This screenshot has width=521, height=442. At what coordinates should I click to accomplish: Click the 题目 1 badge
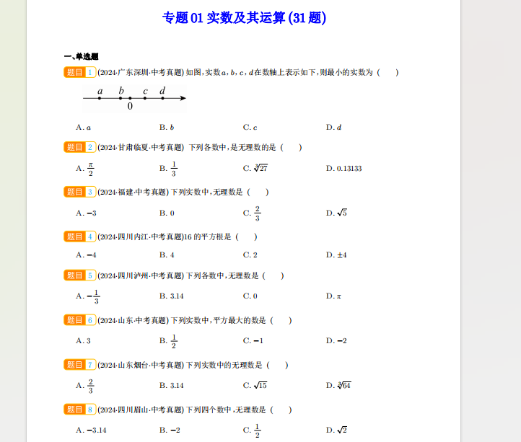pyautogui.click(x=80, y=72)
